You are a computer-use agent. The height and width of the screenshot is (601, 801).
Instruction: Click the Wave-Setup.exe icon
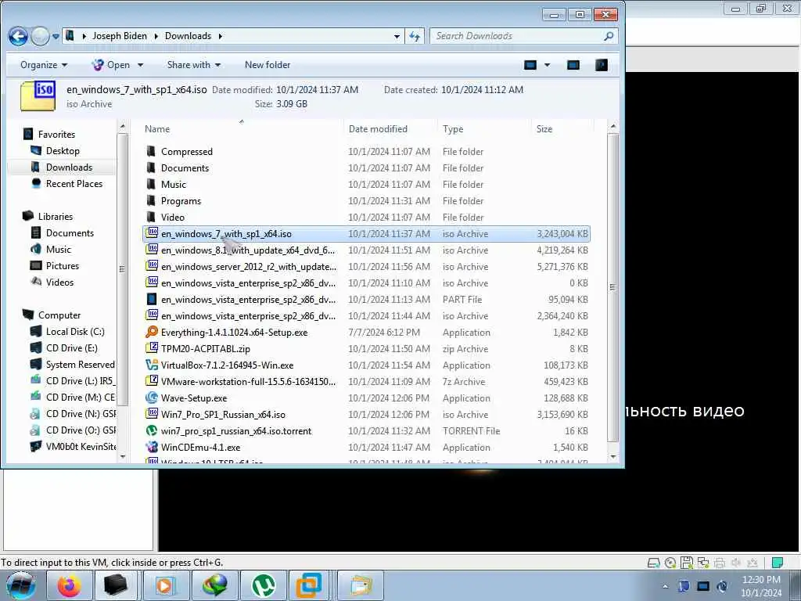coord(152,398)
